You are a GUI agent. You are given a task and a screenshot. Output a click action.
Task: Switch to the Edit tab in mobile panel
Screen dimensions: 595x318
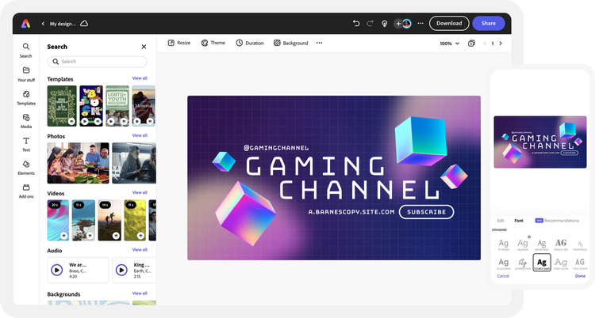[501, 221]
